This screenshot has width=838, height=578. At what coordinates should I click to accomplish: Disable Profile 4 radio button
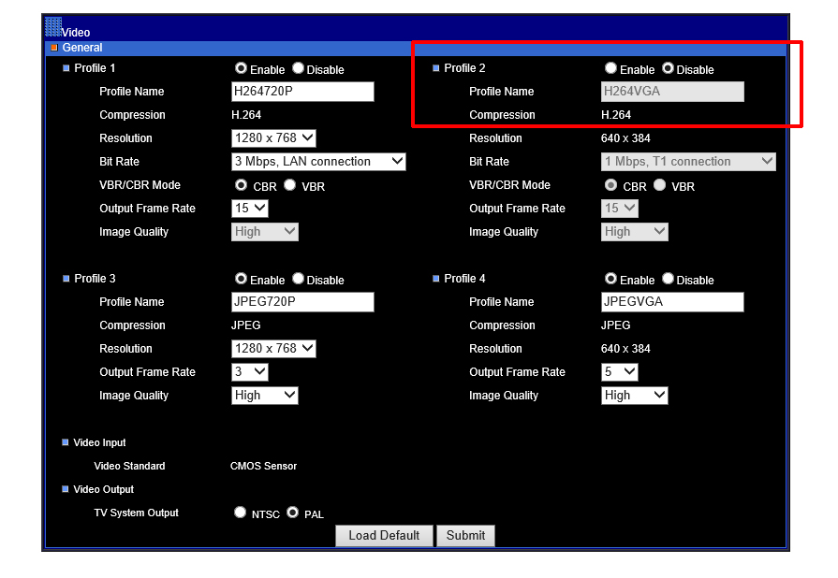668,279
